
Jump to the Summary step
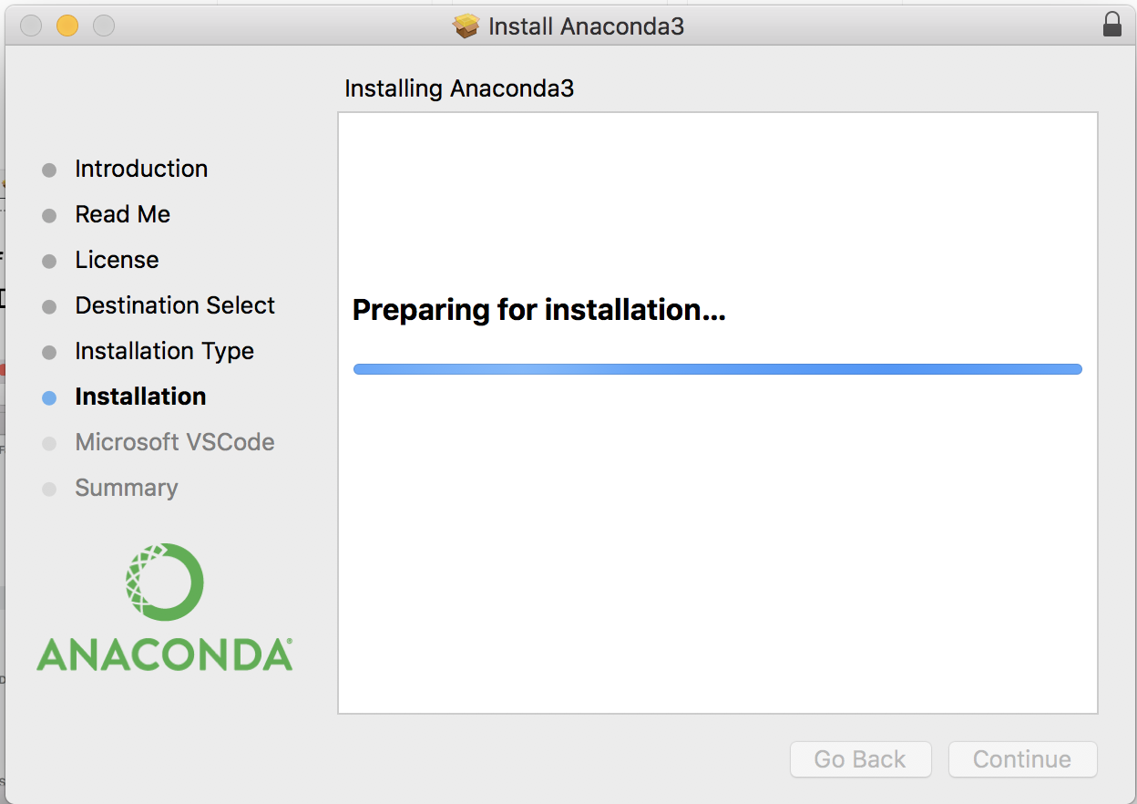point(127,488)
